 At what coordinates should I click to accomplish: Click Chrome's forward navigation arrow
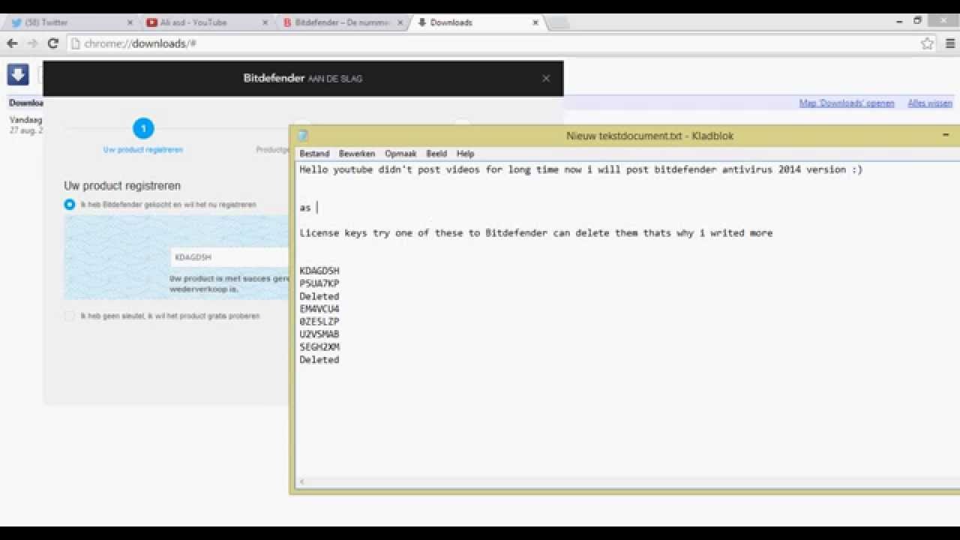point(32,43)
